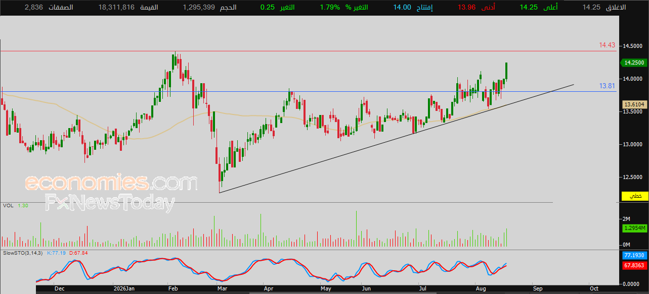Select the 13.6104 moving average tag
The height and width of the screenshot is (294, 649).
pyautogui.click(x=634, y=104)
